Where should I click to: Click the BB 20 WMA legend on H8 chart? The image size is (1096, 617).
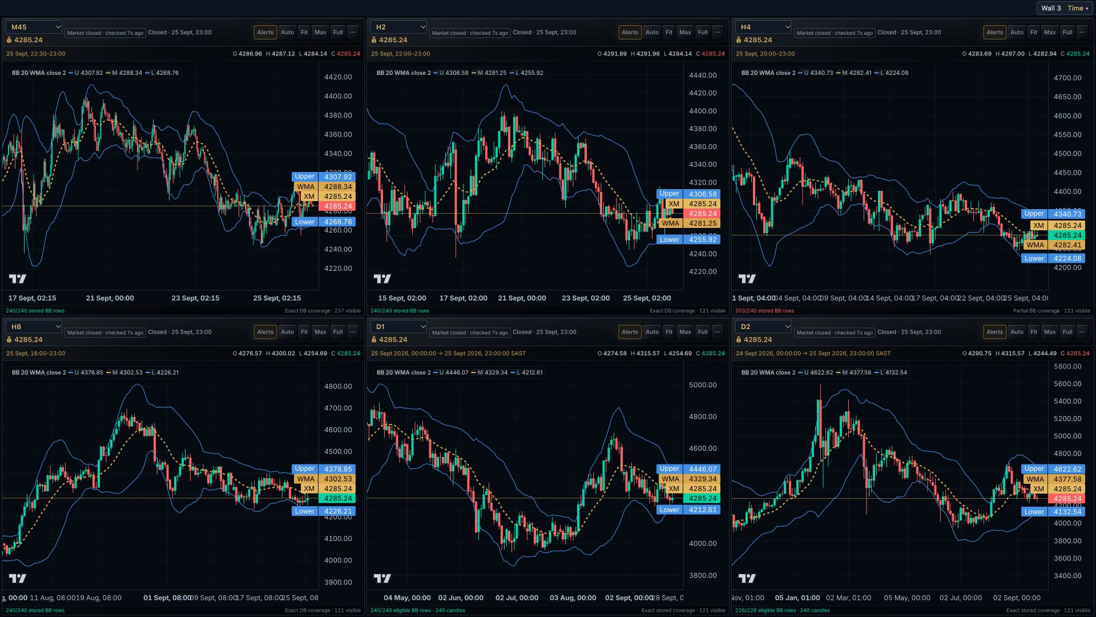click(x=95, y=372)
